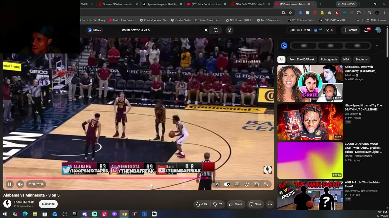Open the Filters button beside the search box
This screenshot has height=218, width=389.
click(94, 30)
